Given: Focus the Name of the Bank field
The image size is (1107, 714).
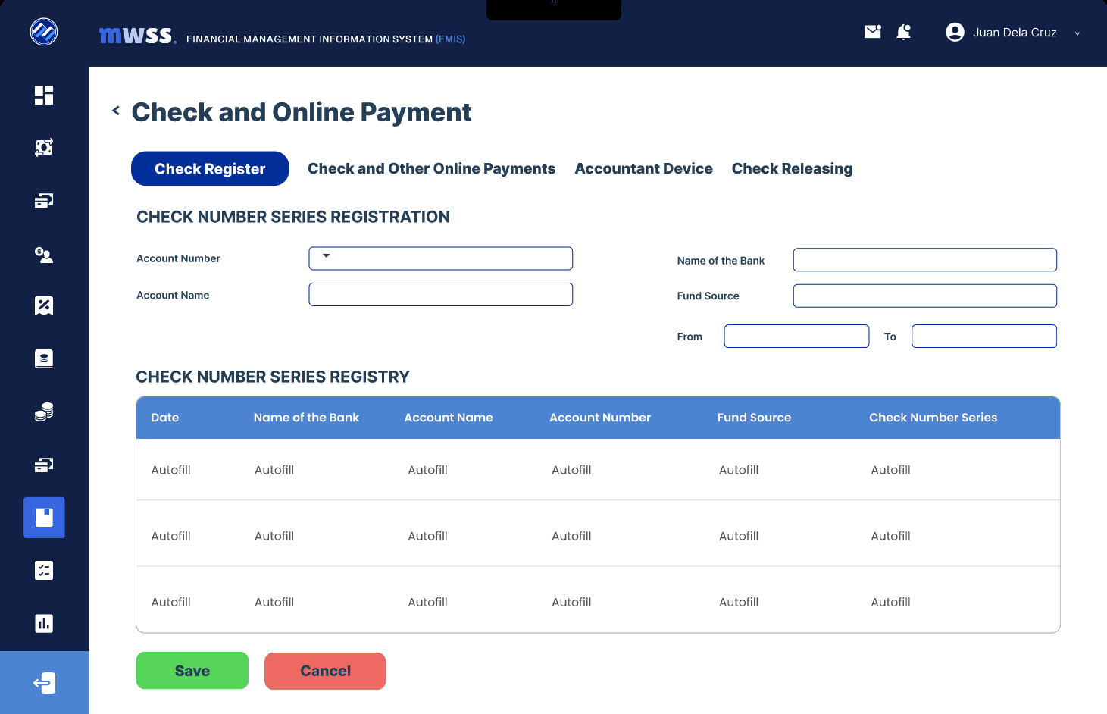Looking at the screenshot, I should [924, 260].
